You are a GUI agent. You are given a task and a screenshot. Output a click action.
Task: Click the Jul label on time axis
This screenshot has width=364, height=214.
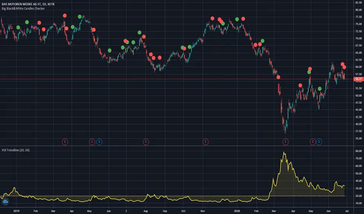point(347,211)
